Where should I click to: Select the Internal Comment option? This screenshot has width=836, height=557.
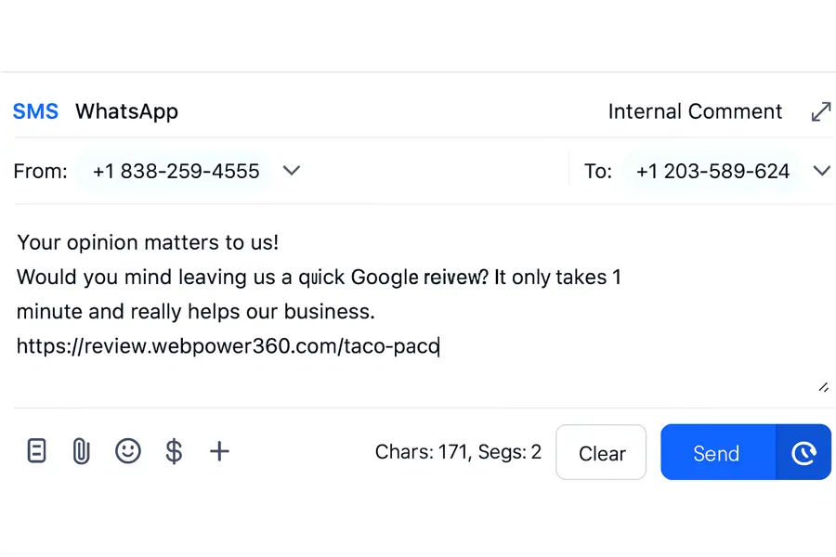[695, 111]
